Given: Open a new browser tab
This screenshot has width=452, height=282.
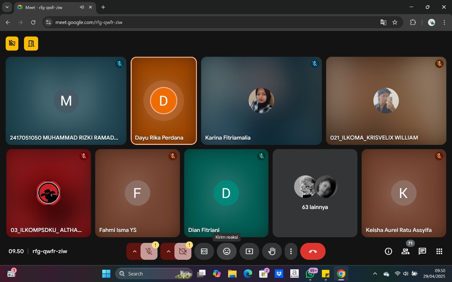Looking at the screenshot, I should (x=103, y=7).
